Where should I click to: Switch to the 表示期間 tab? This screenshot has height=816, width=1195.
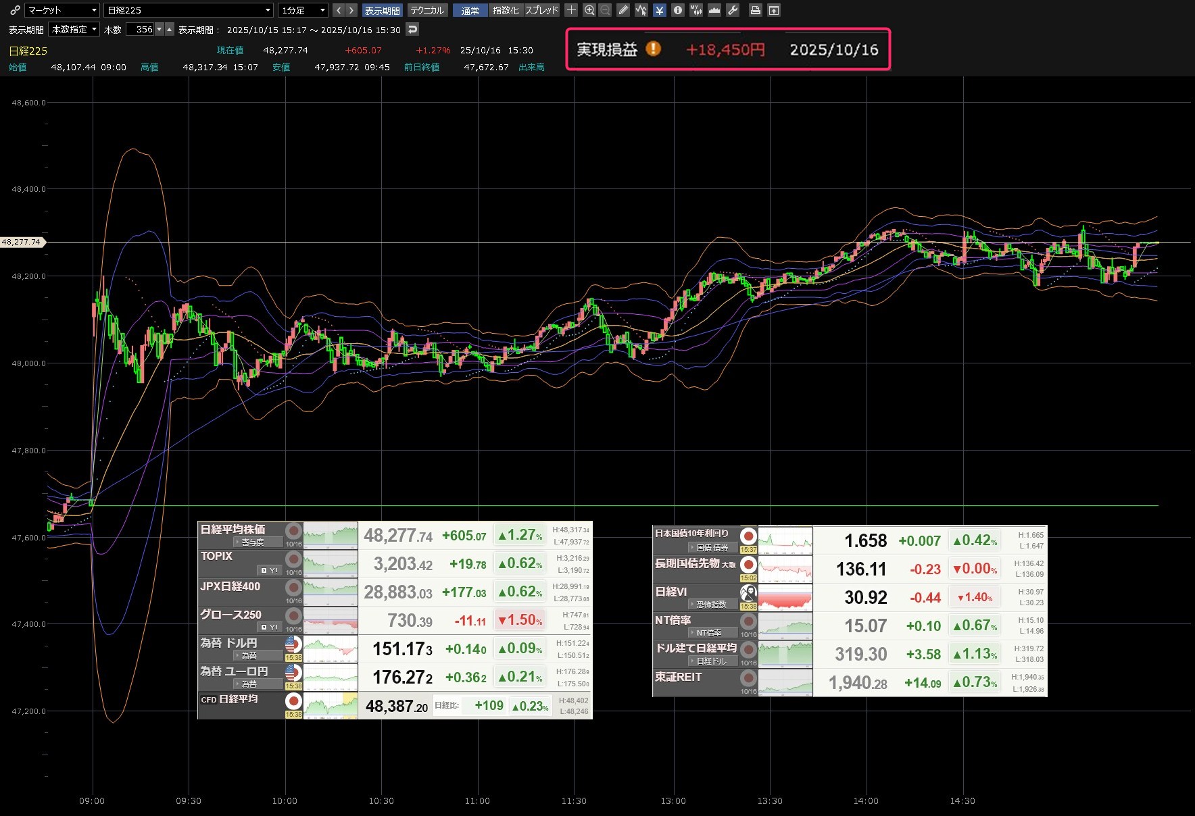(x=382, y=10)
